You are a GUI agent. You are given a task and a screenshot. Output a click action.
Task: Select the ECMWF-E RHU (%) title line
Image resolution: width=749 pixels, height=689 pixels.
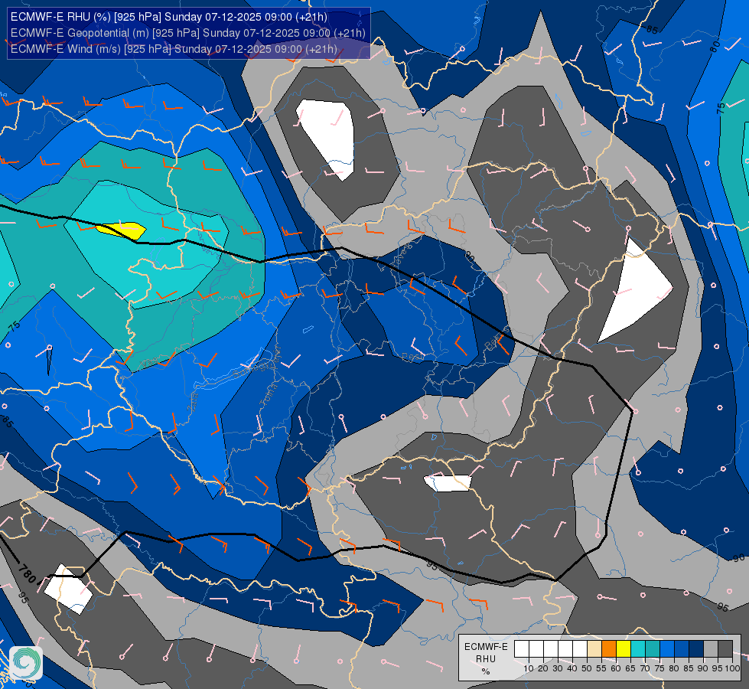pos(168,17)
